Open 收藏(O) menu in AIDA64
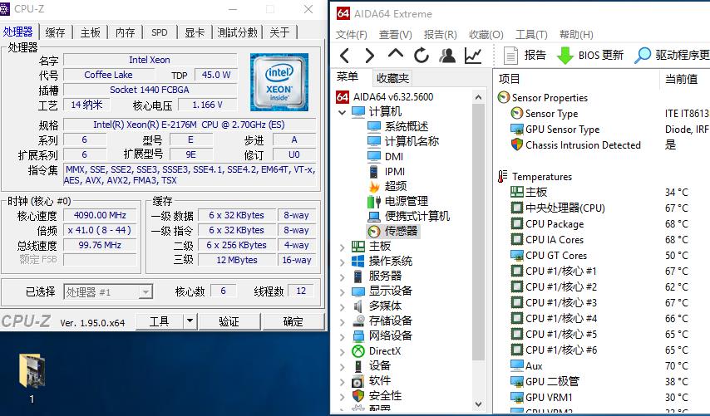710x416 pixels. pos(486,34)
